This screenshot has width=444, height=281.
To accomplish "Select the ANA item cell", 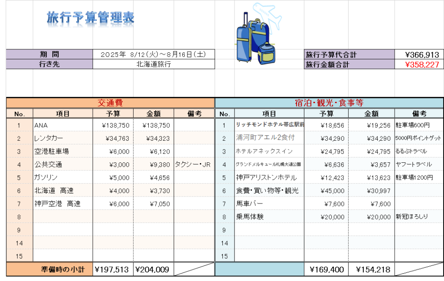I will (x=63, y=125).
